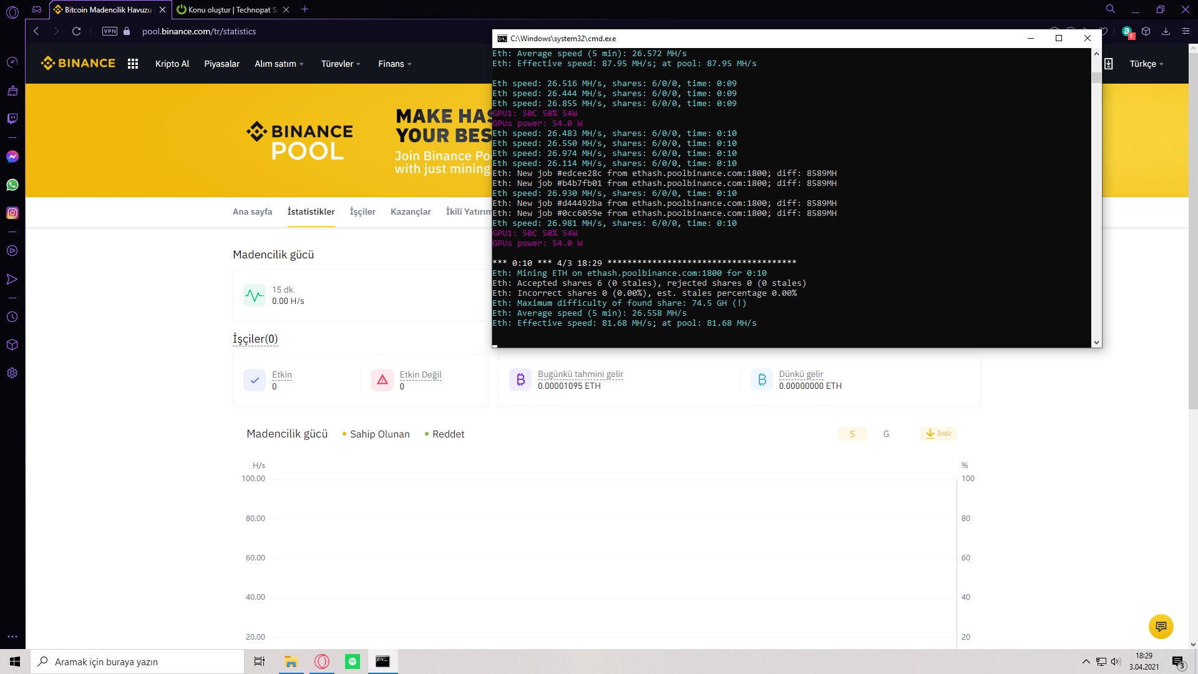
Task: Toggle the VPN badge in the address bar
Action: coord(110,31)
